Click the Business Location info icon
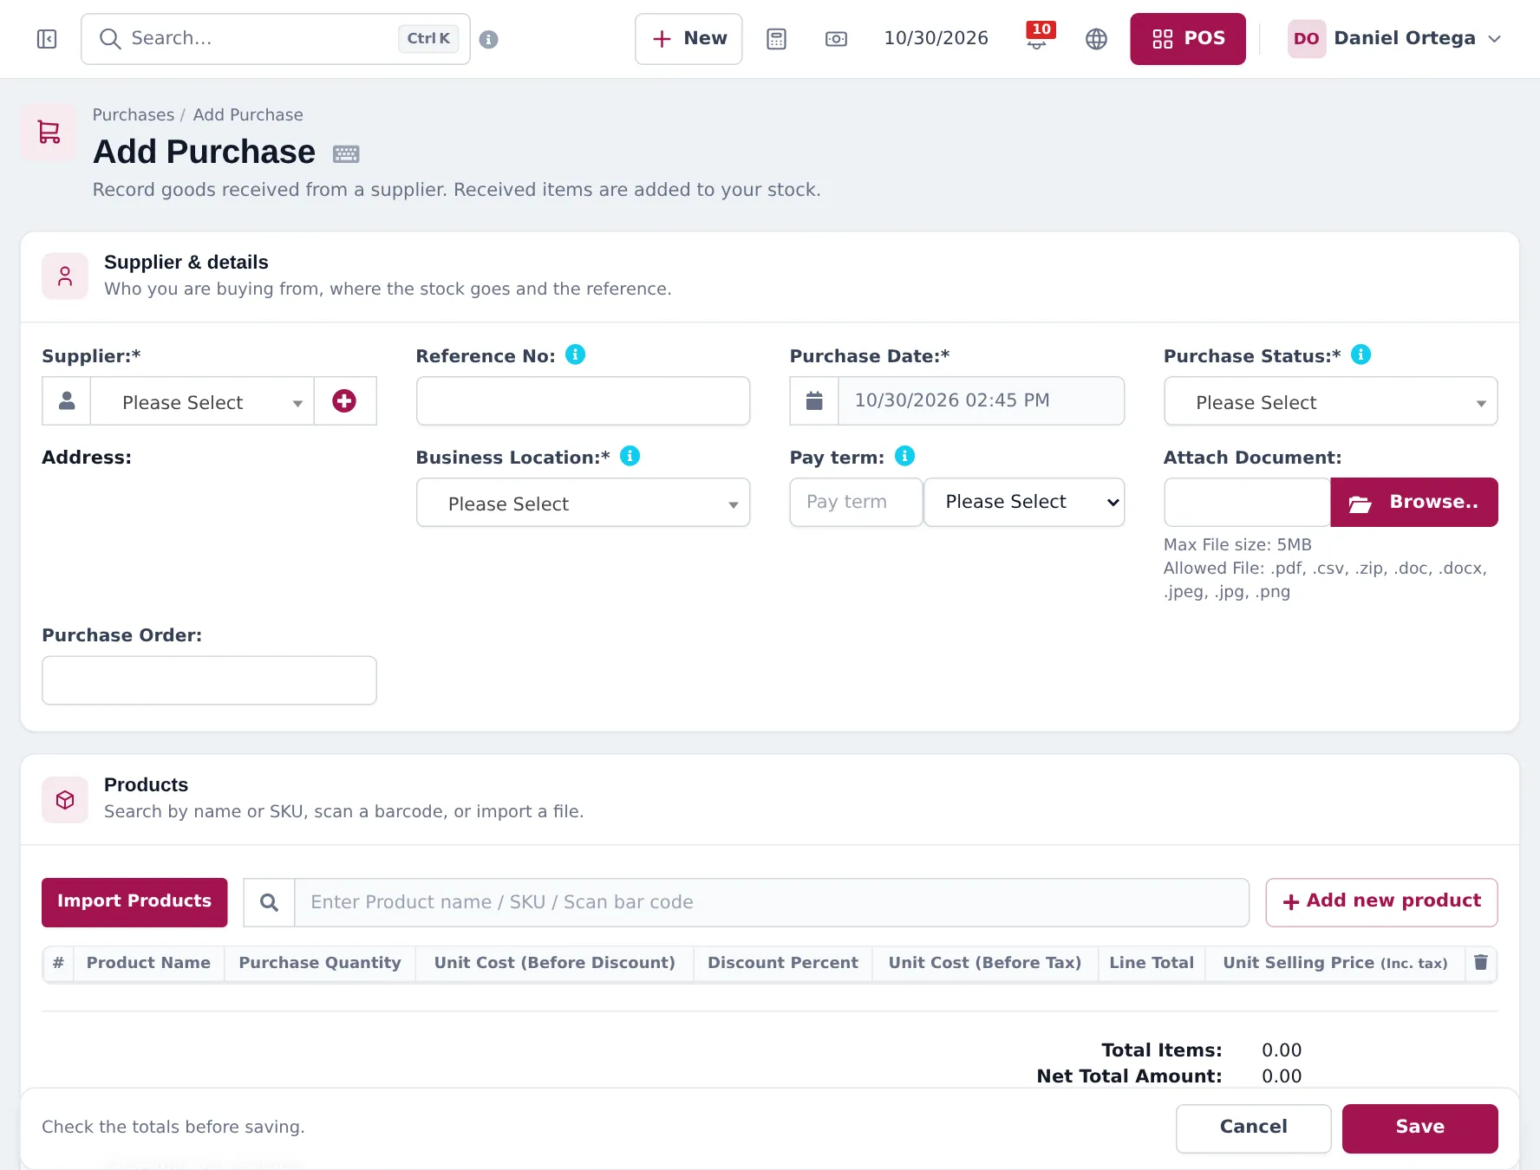 [630, 456]
